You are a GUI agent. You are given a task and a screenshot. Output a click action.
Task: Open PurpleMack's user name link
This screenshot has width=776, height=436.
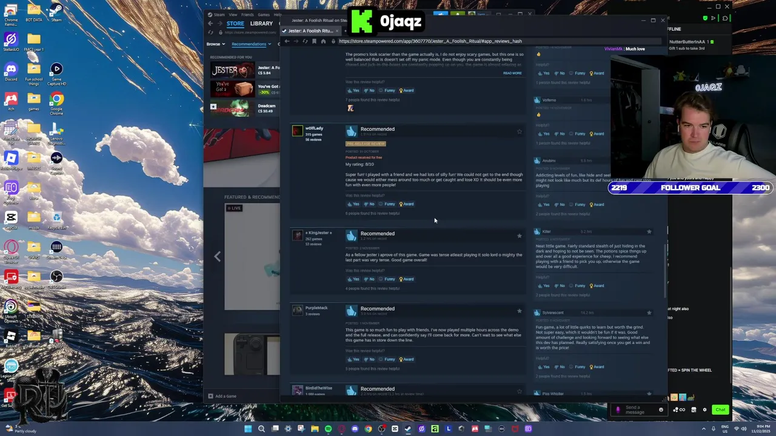(316, 308)
